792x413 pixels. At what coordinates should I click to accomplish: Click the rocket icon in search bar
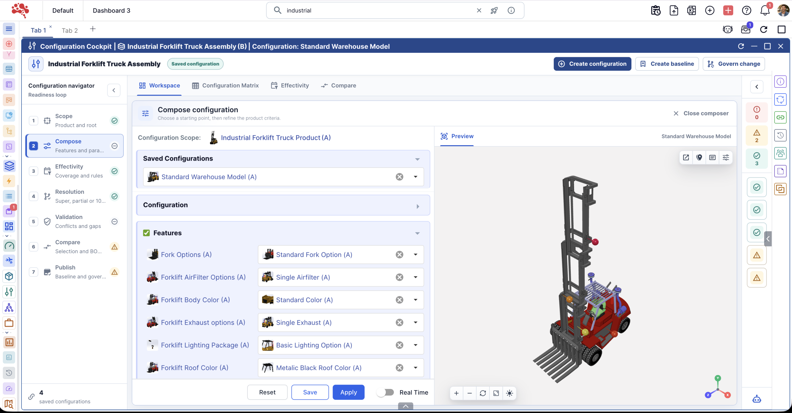(494, 11)
